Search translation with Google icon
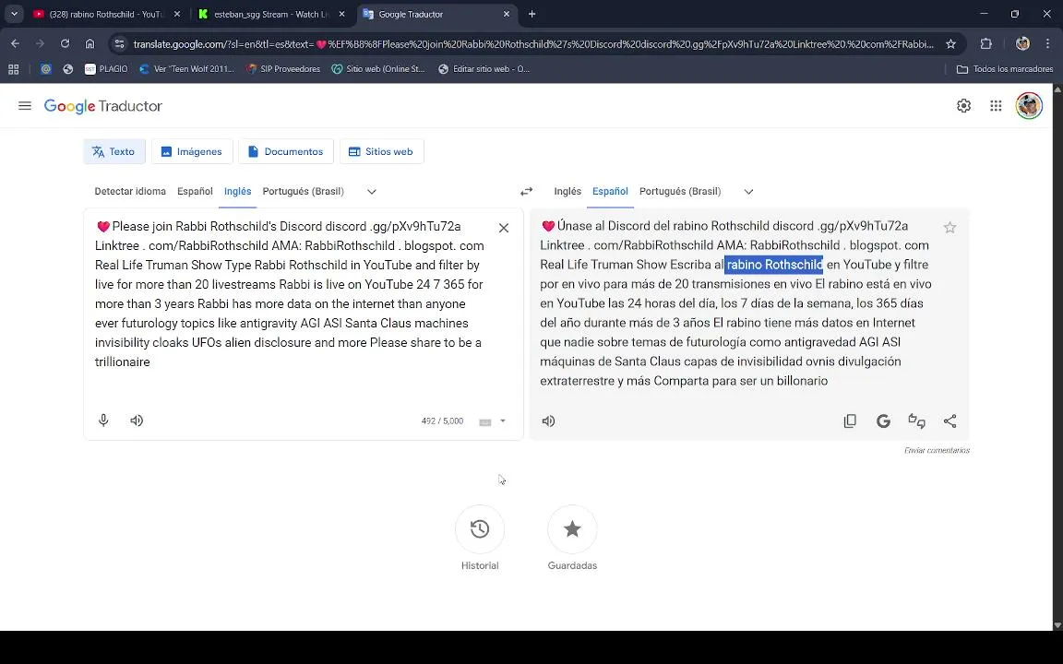 coord(883,421)
